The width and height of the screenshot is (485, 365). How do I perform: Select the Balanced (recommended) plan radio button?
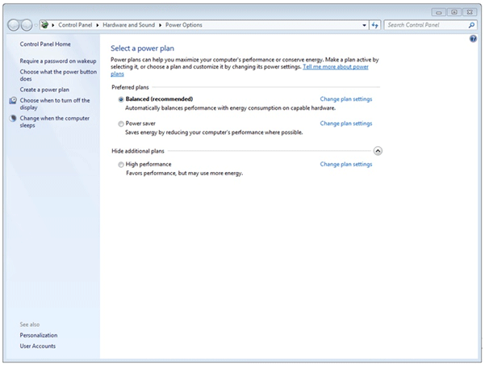click(x=121, y=99)
